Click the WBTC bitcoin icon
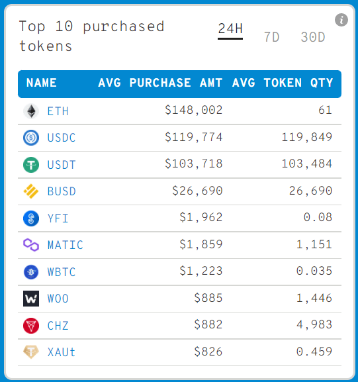358x382 pixels. click(x=31, y=272)
